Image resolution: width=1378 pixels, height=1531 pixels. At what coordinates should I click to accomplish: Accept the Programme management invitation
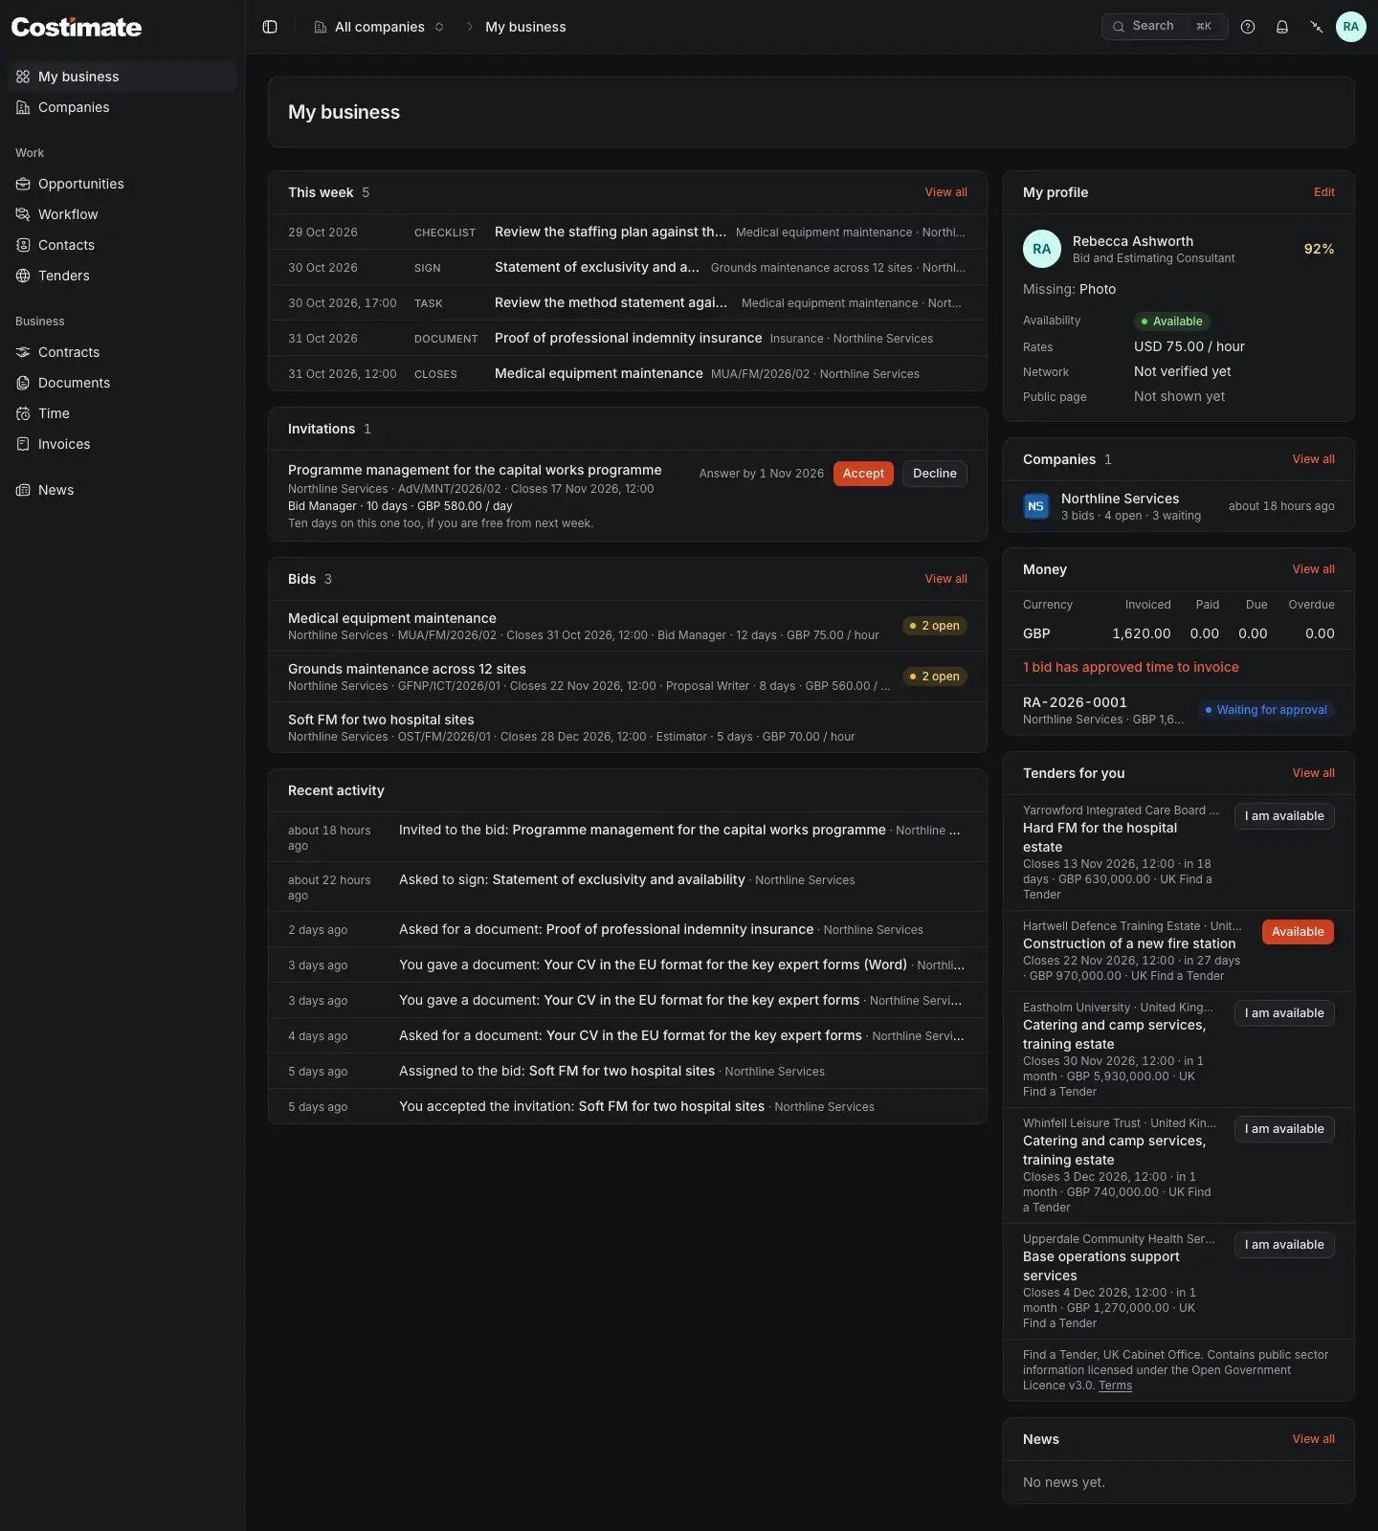863,474
